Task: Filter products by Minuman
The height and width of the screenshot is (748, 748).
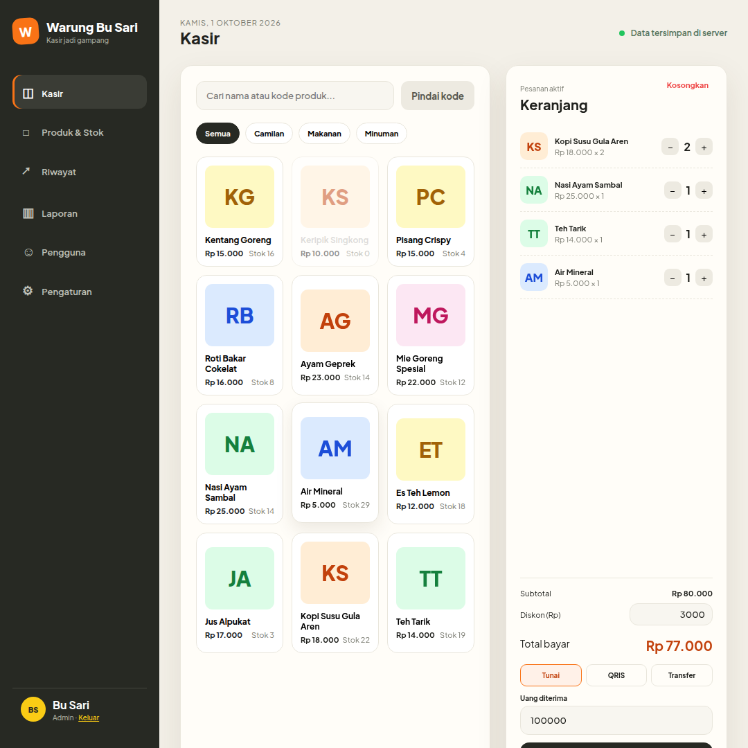Action: pyautogui.click(x=382, y=134)
